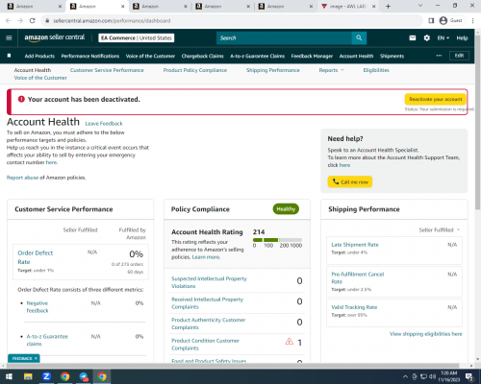The height and width of the screenshot is (384, 481).
Task: Expand the EN language dropdown
Action: 443,37
